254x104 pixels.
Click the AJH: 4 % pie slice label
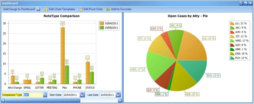[x=156, y=28]
